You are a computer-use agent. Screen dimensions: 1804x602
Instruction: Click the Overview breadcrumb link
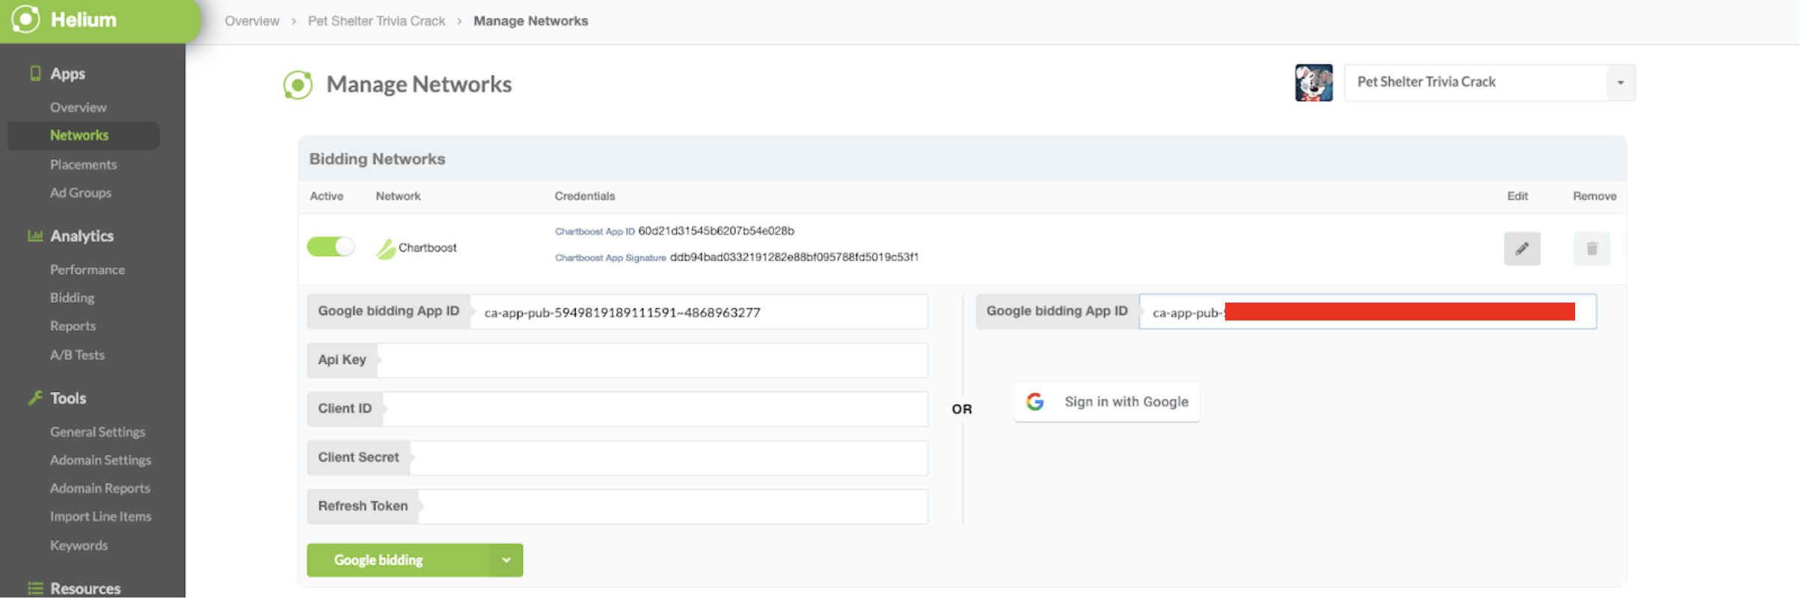point(252,21)
